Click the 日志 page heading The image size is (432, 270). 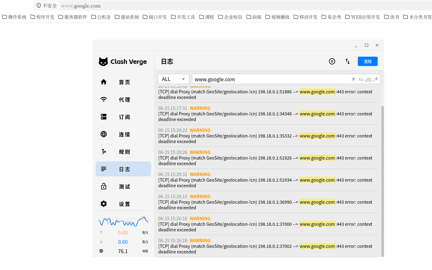point(167,62)
